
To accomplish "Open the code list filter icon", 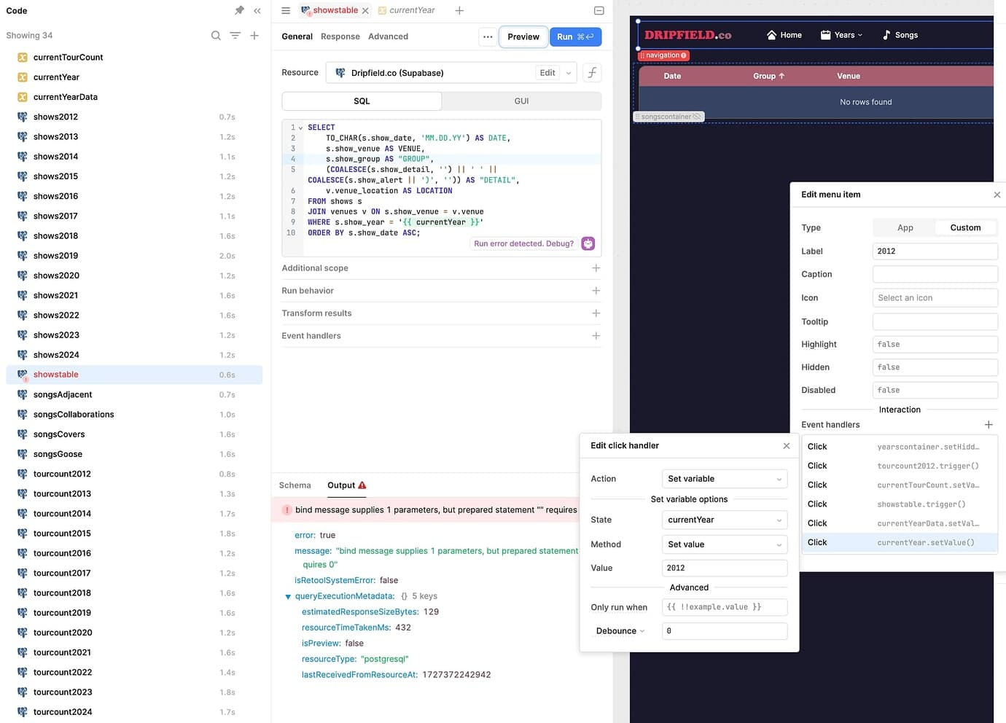I will point(235,36).
